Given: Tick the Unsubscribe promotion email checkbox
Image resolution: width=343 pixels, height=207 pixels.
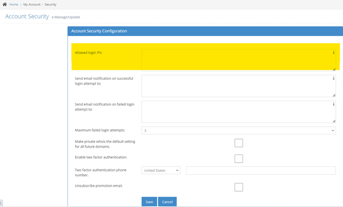Looking at the screenshot, I should tap(239, 187).
